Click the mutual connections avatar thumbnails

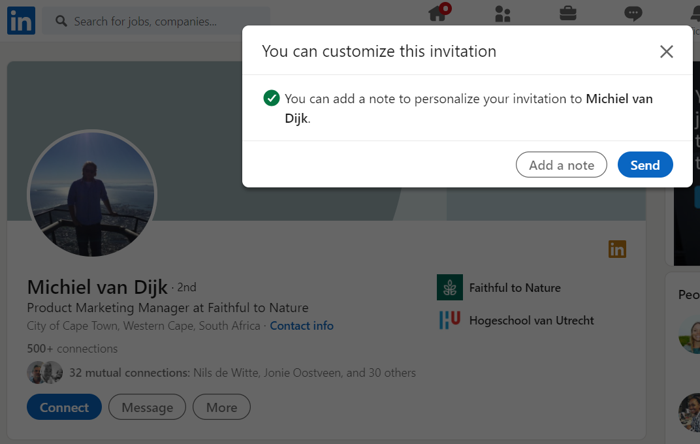pos(44,373)
